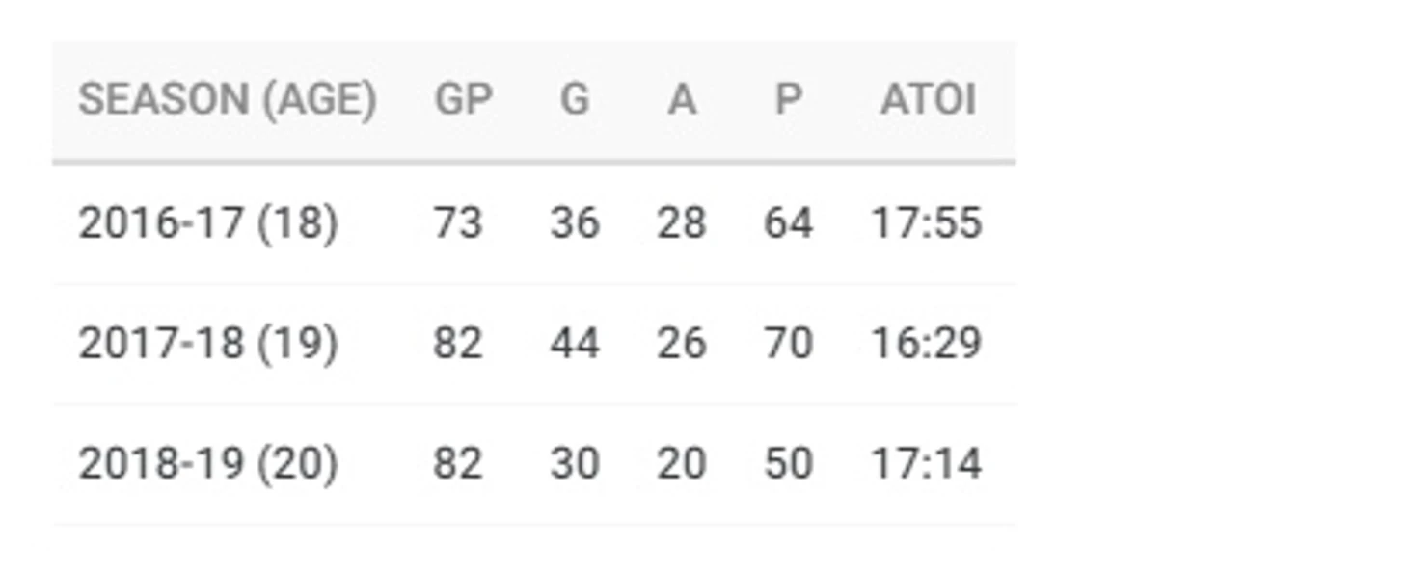Click the SEASON (AGE) column header
The width and height of the screenshot is (1408, 571).
click(227, 100)
